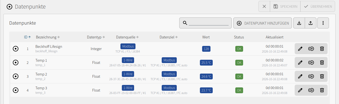Click Modbus target badge of Temp 2
Viewport: 339px width, 104px height.
point(169,74)
